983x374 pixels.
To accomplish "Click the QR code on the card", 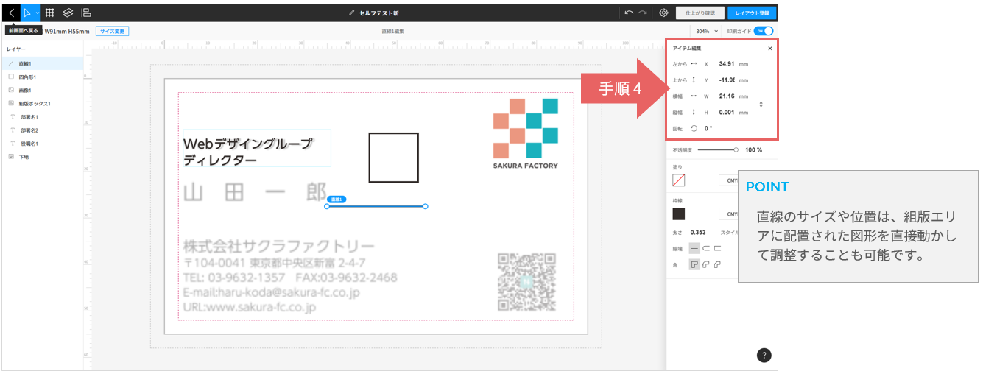I will (526, 282).
